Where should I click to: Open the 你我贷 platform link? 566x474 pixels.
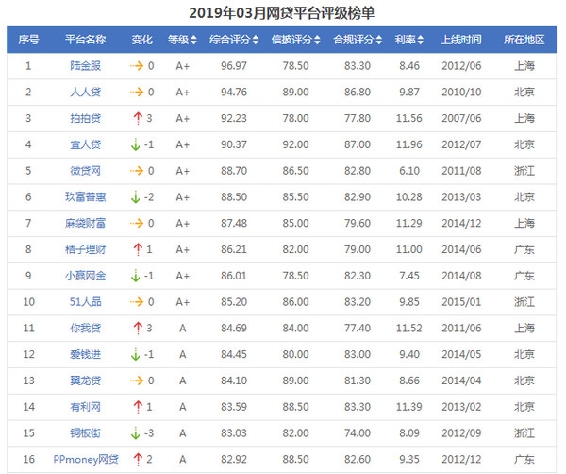pyautogui.click(x=86, y=328)
